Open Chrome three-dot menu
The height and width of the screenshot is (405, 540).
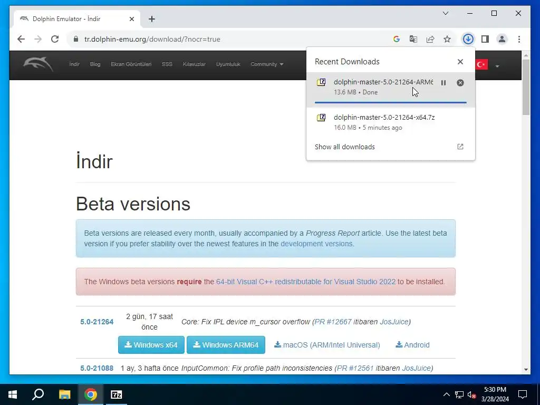point(519,39)
